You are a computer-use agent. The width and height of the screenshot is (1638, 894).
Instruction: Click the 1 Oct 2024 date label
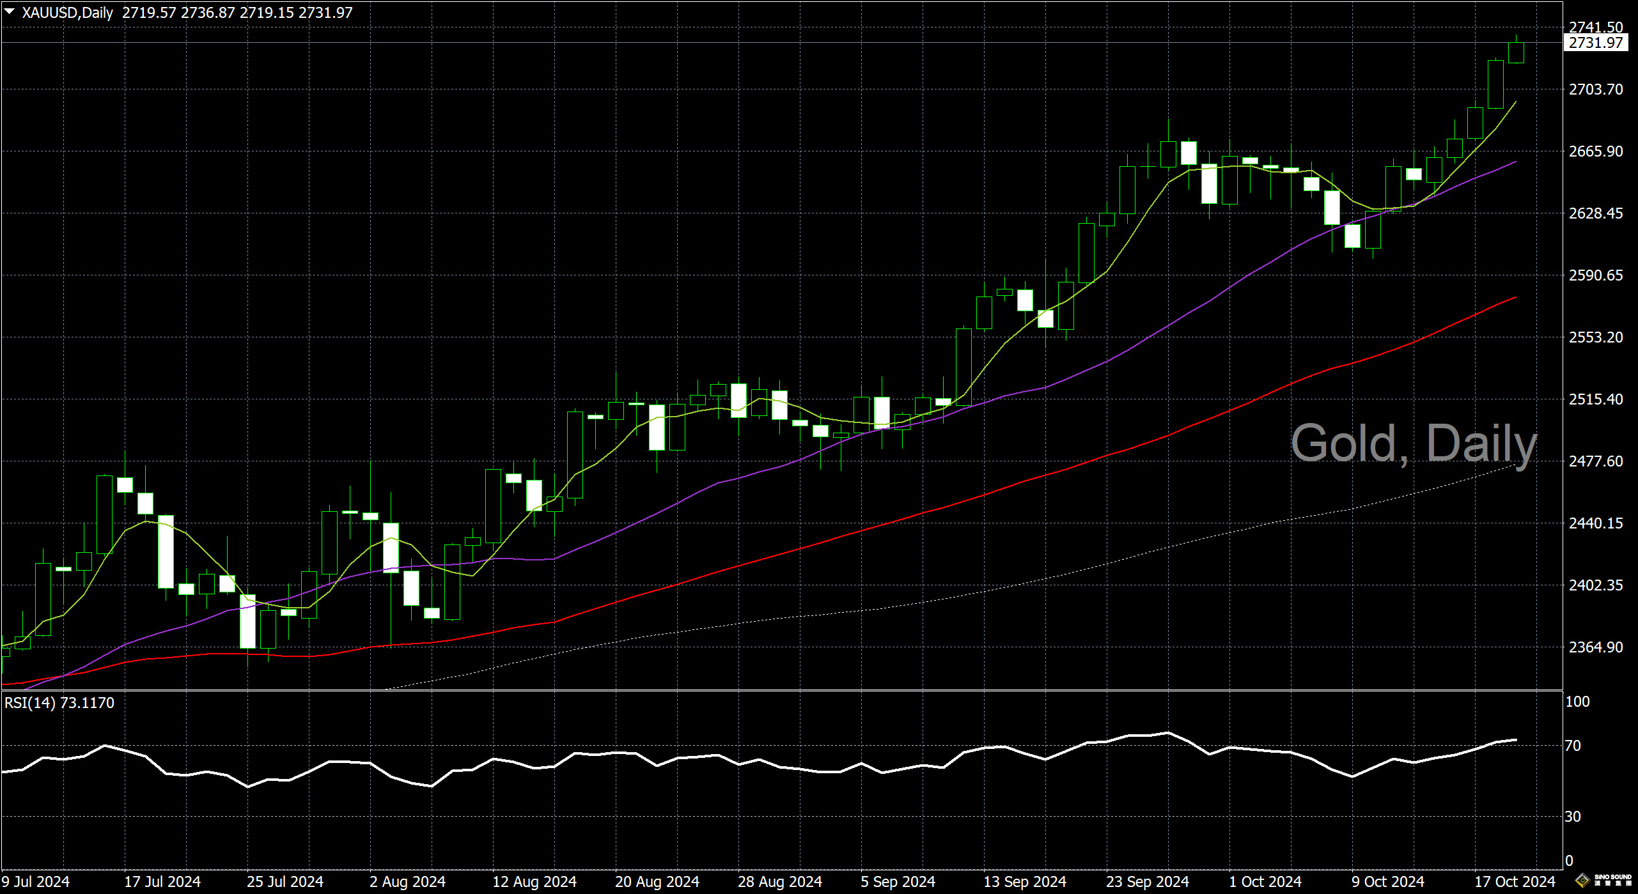(x=1265, y=882)
